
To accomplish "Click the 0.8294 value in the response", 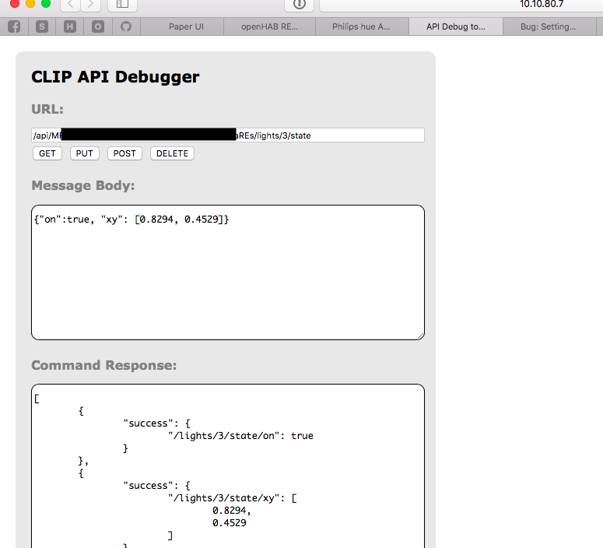I will pos(231,511).
